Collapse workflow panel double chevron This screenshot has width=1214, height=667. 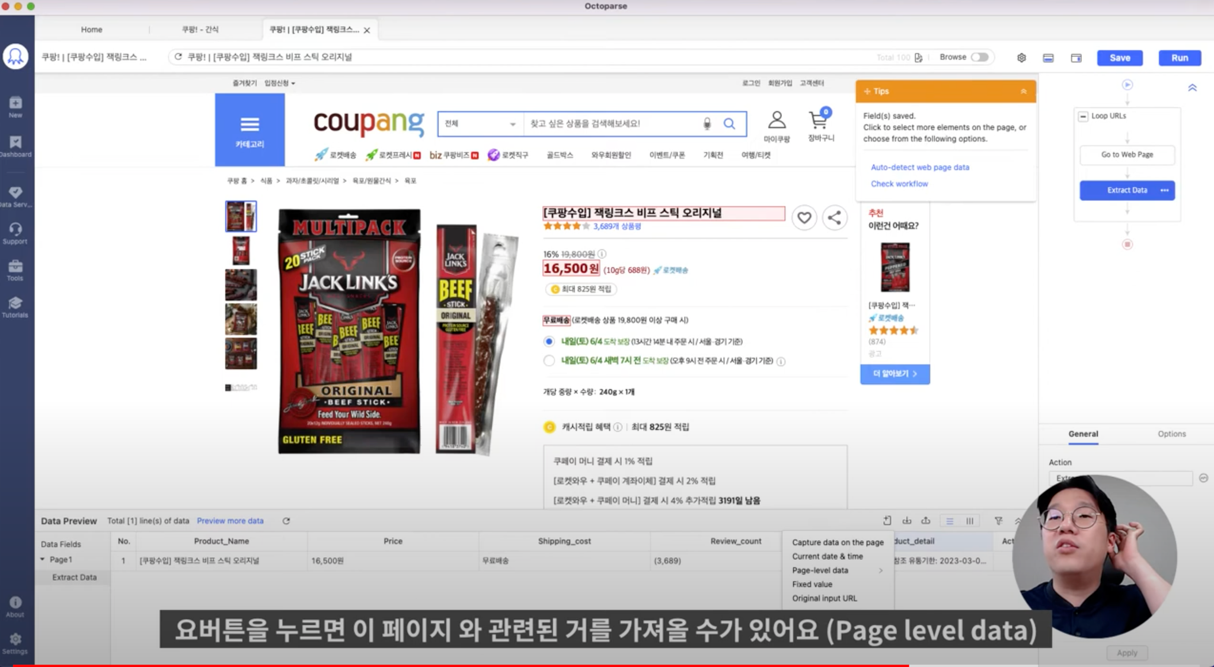(1192, 88)
